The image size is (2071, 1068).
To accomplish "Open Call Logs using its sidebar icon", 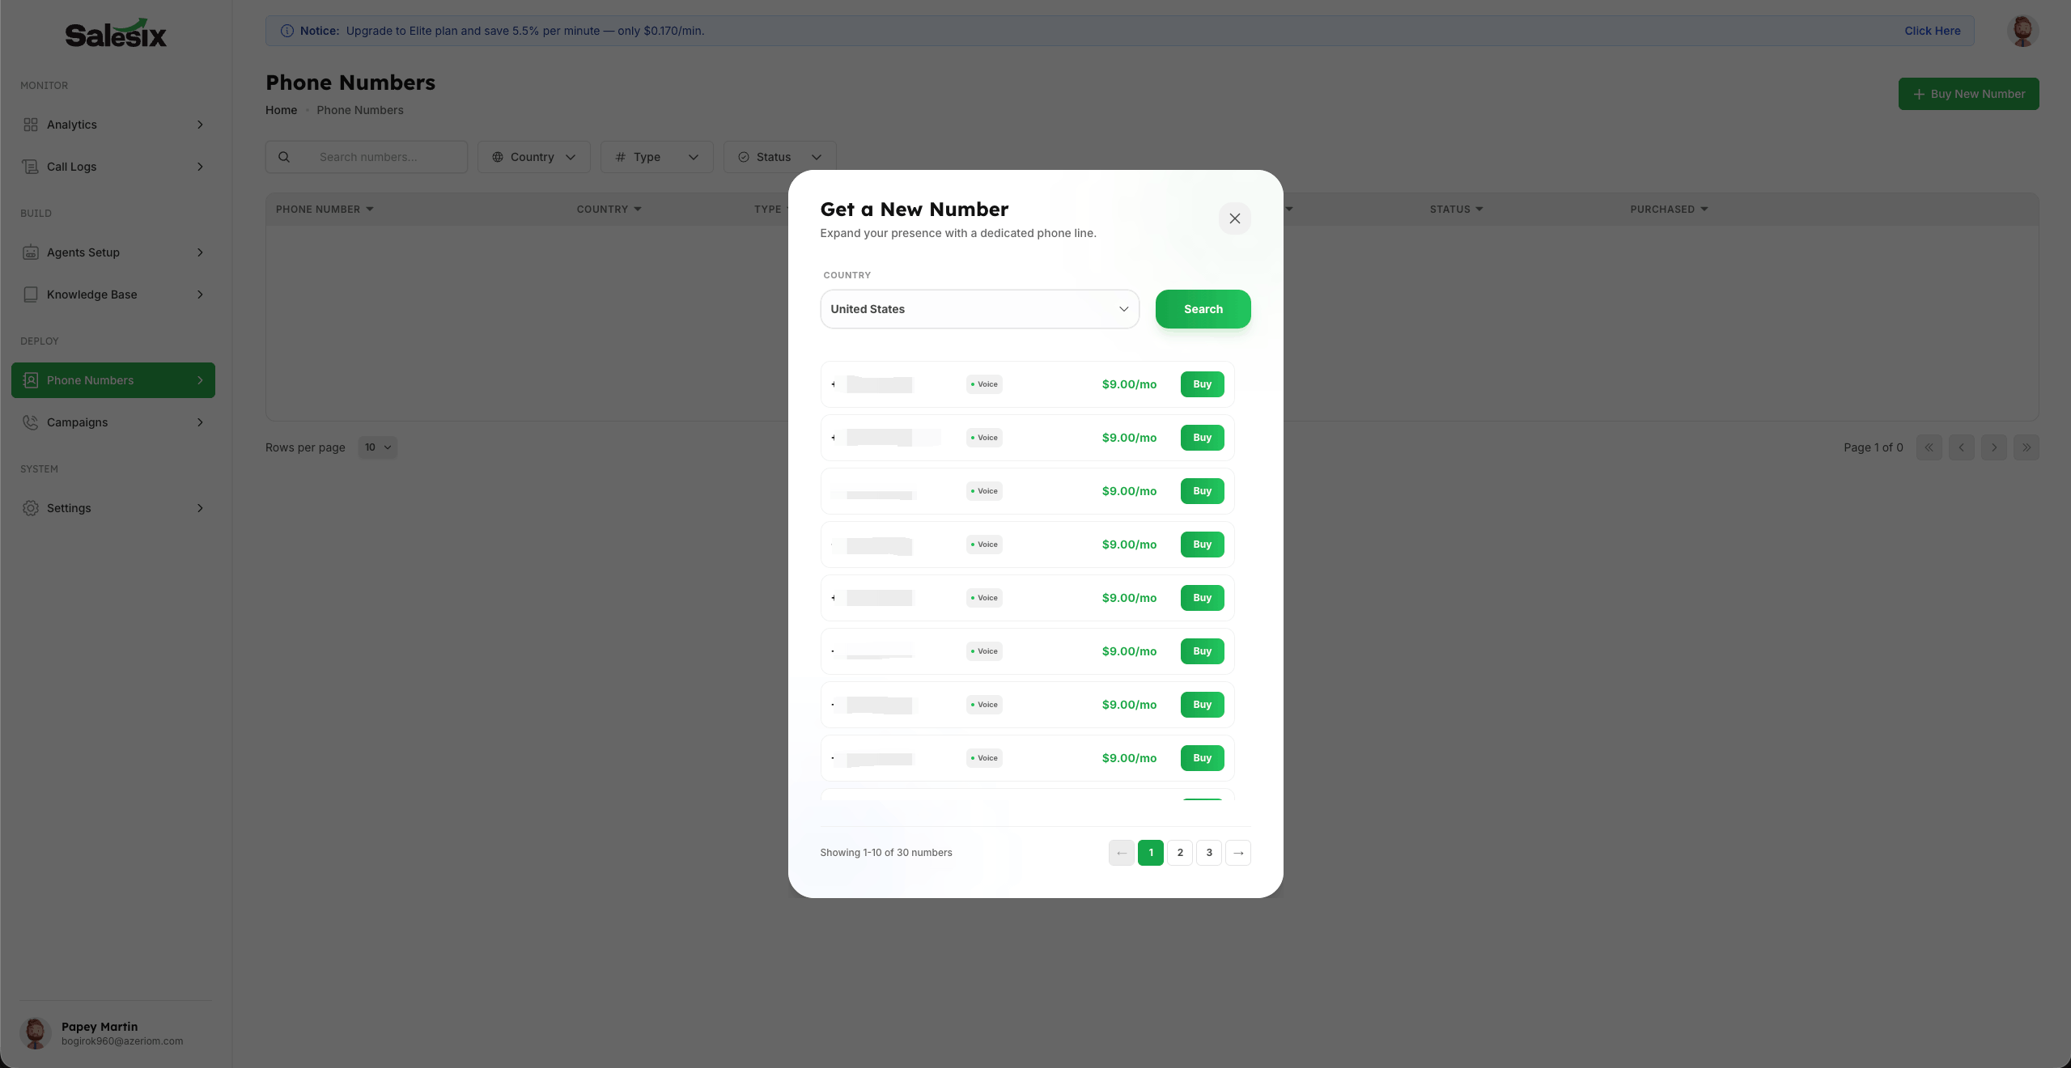I will tap(30, 166).
